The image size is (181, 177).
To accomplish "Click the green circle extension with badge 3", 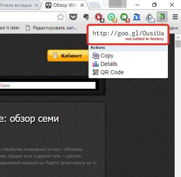I will (x=112, y=17).
